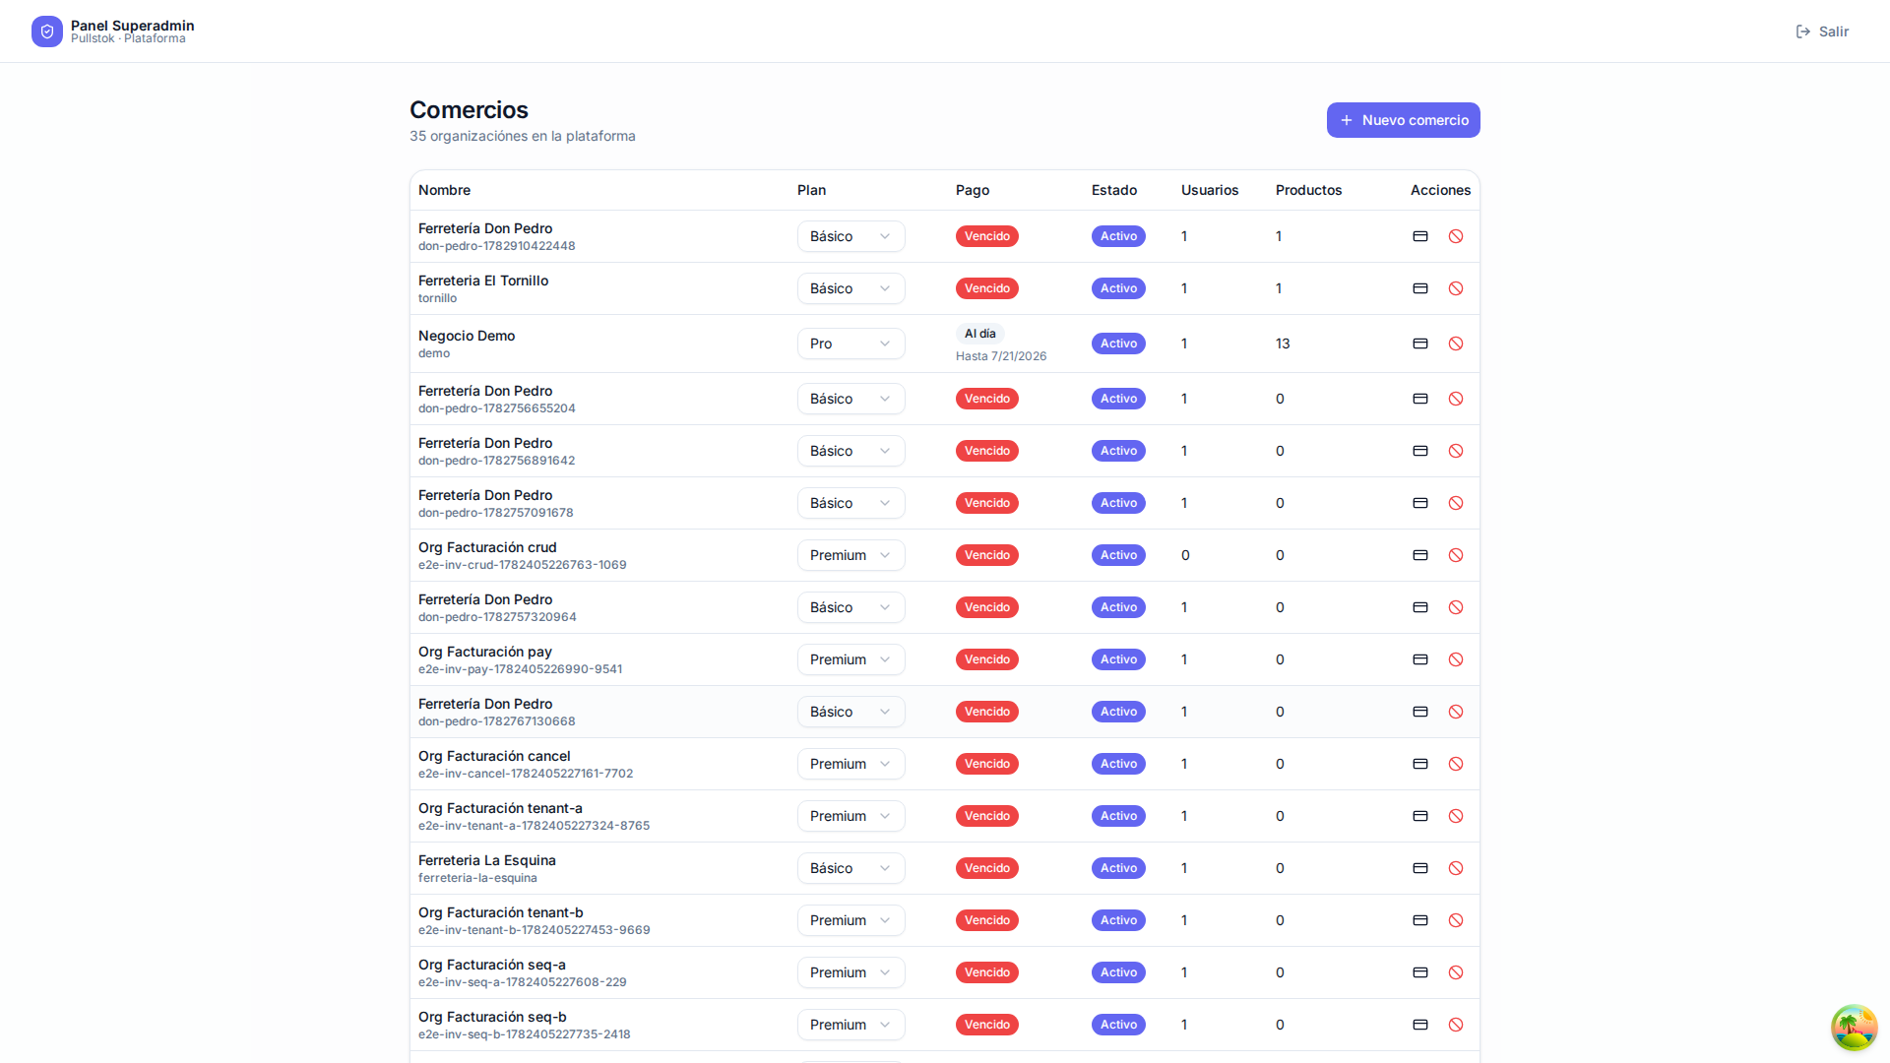Open payment icon for Org Facturación seq-b
The height and width of the screenshot is (1063, 1890).
click(x=1420, y=1025)
